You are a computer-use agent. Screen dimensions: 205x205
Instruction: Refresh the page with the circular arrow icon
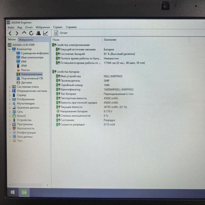point(31,33)
